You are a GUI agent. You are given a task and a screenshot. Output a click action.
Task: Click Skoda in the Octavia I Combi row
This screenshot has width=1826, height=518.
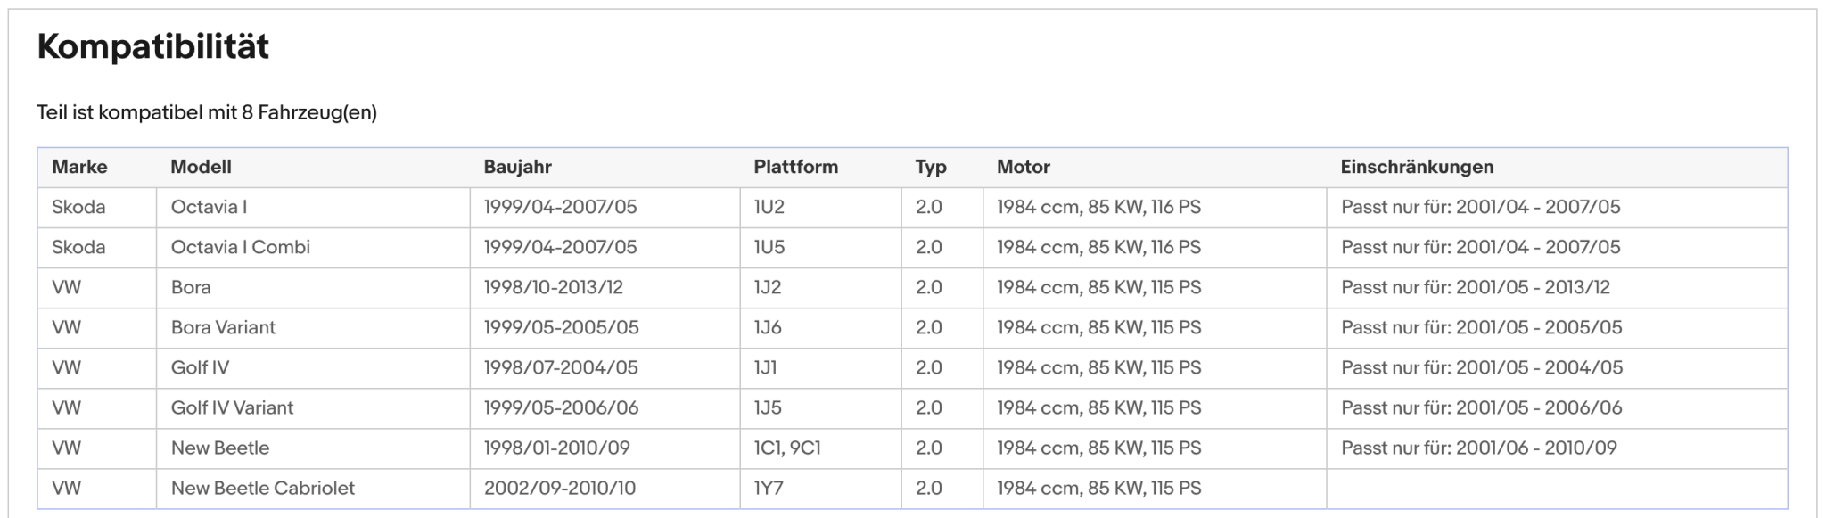[x=78, y=247]
